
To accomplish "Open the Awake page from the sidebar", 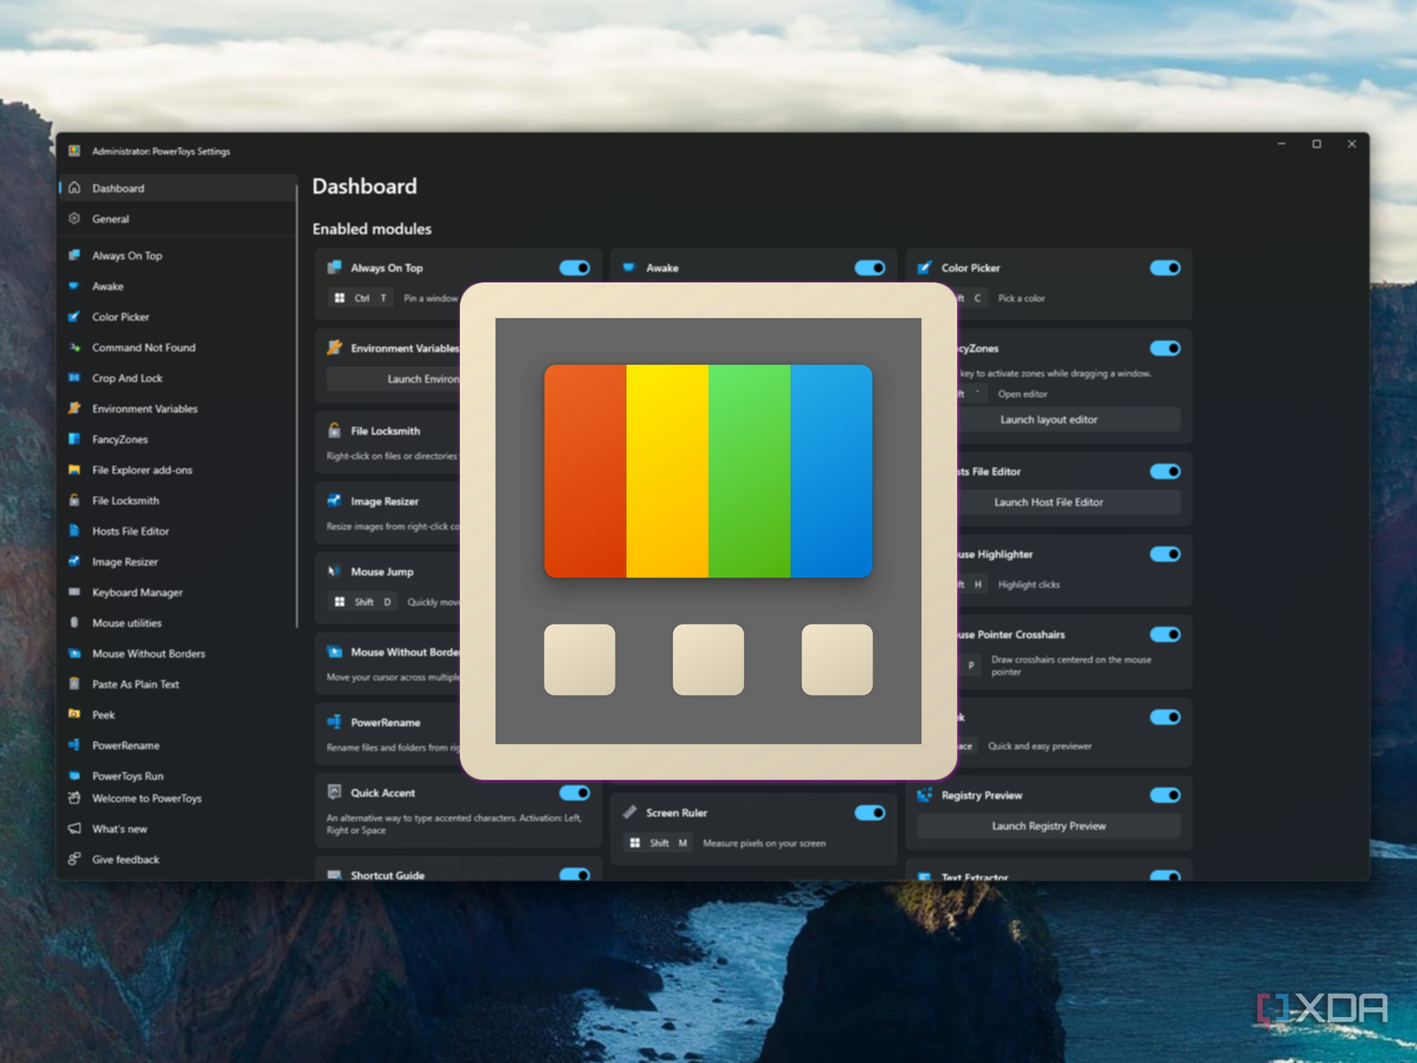I will (177, 286).
